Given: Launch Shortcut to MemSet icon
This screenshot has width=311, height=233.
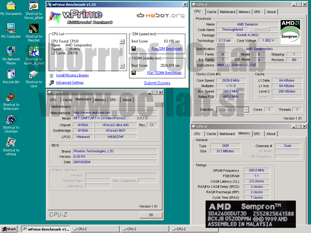Looking at the screenshot, I should pos(34,33).
